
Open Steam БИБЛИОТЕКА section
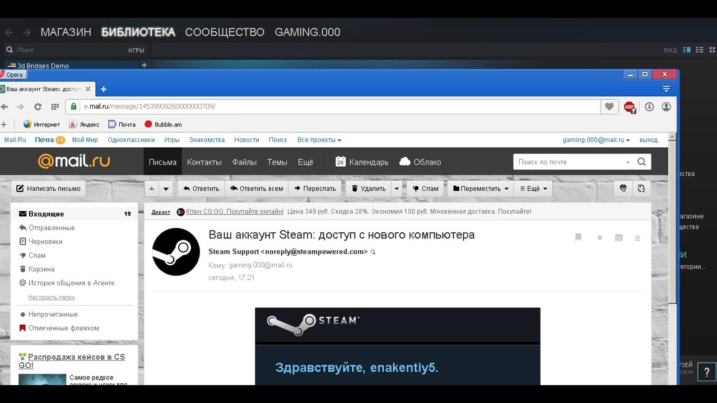[138, 32]
